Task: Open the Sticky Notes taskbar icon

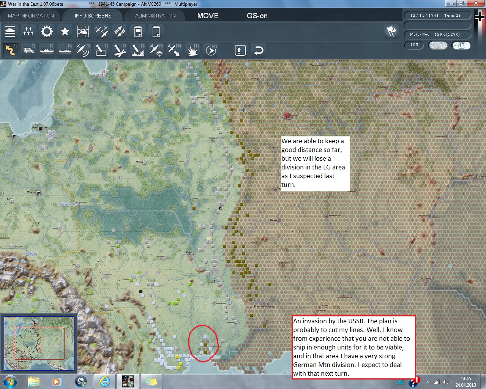Action: (x=151, y=381)
